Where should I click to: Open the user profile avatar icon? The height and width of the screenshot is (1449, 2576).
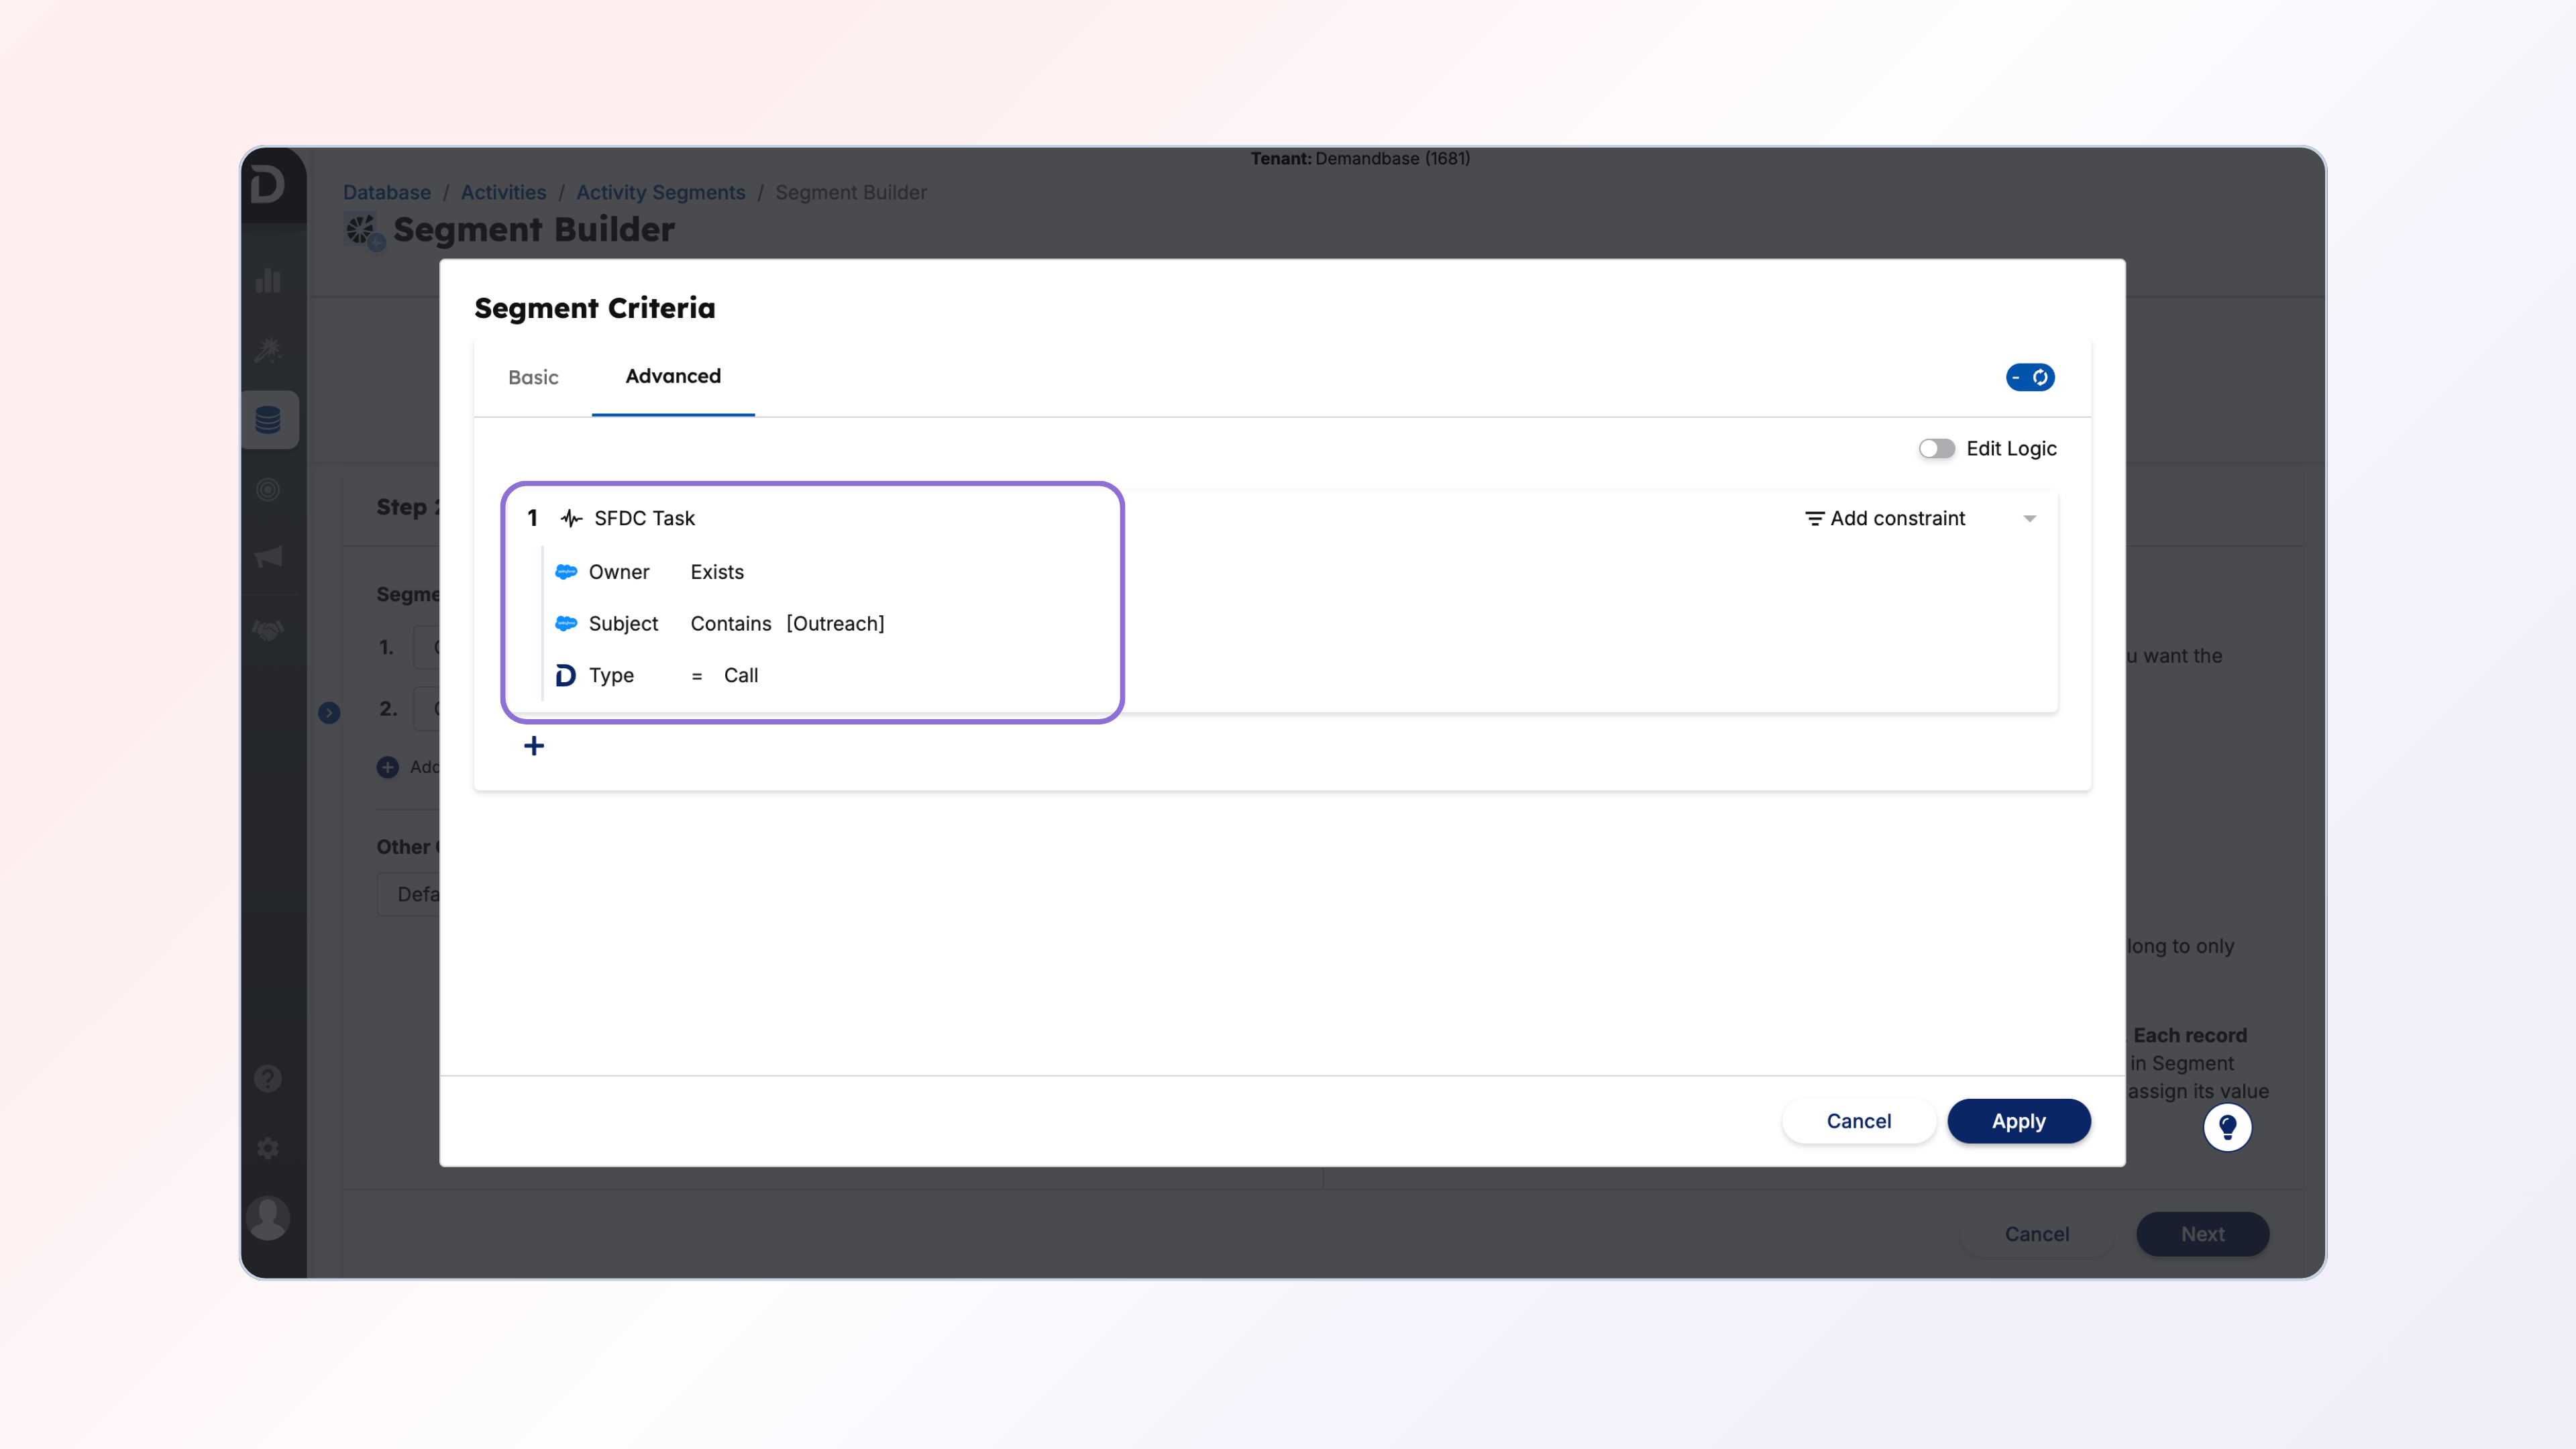tap(268, 1218)
